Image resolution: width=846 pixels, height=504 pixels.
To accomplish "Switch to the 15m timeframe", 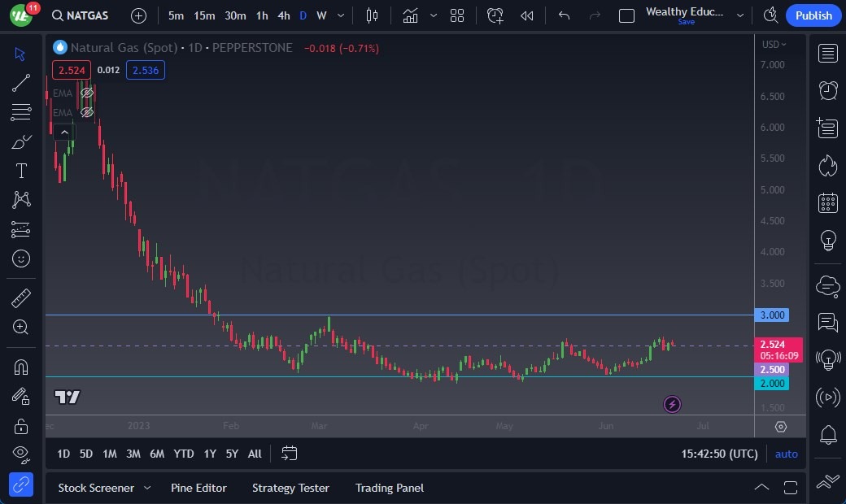I will pos(204,15).
